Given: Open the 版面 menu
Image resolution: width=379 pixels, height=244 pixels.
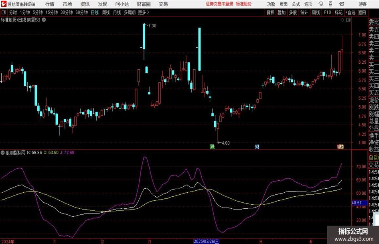Looking at the screenshot, I should (x=283, y=4).
